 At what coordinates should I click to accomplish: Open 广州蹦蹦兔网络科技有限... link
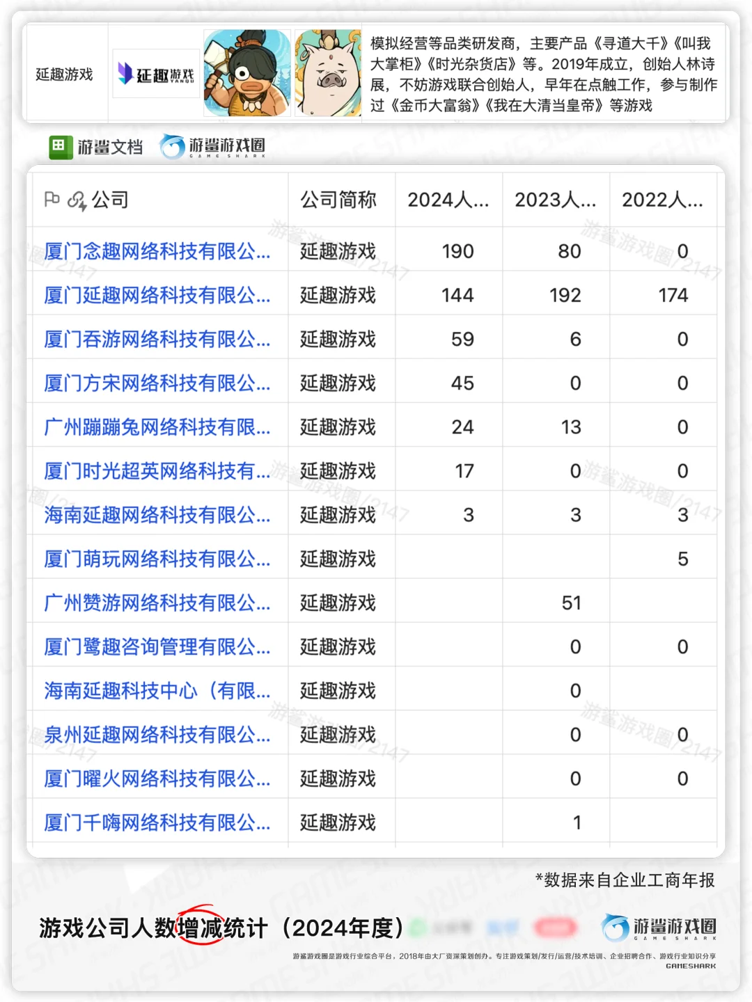click(157, 427)
